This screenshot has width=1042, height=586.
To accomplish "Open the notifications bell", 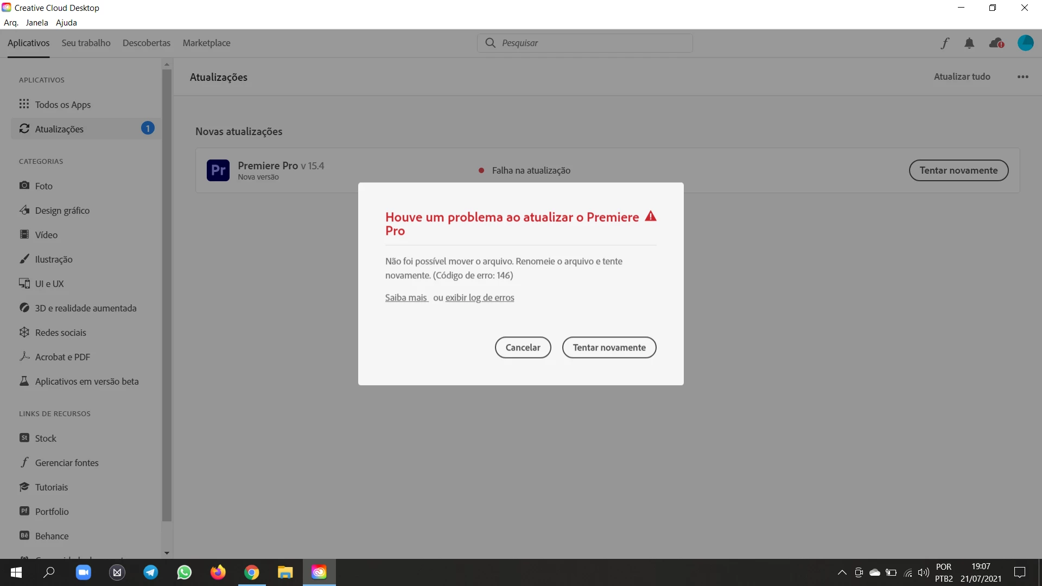I will pos(969,43).
